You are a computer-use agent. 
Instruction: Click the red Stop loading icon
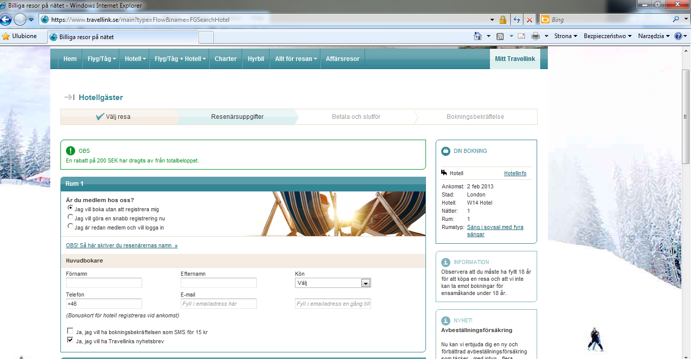pos(530,20)
